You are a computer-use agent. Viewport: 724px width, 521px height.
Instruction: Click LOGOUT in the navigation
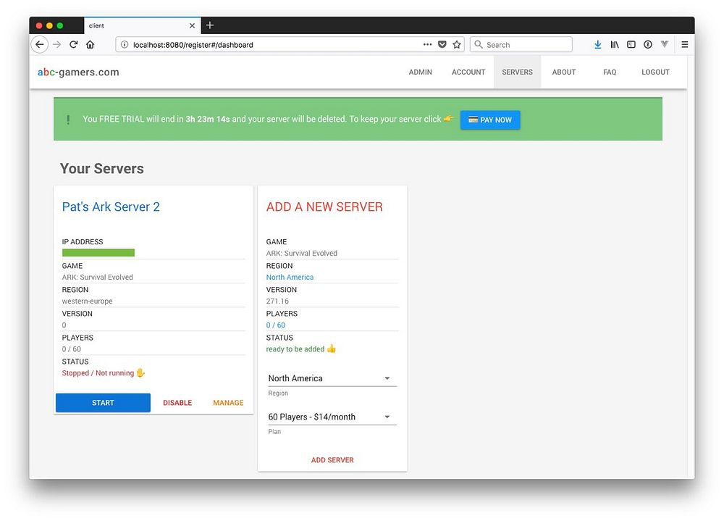pos(655,72)
